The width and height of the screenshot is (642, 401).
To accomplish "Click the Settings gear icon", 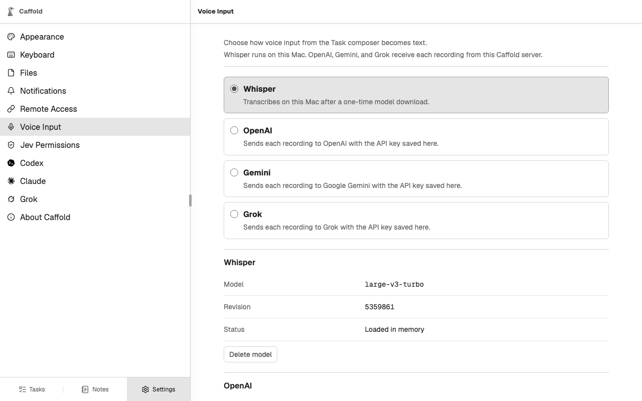I will (x=145, y=389).
